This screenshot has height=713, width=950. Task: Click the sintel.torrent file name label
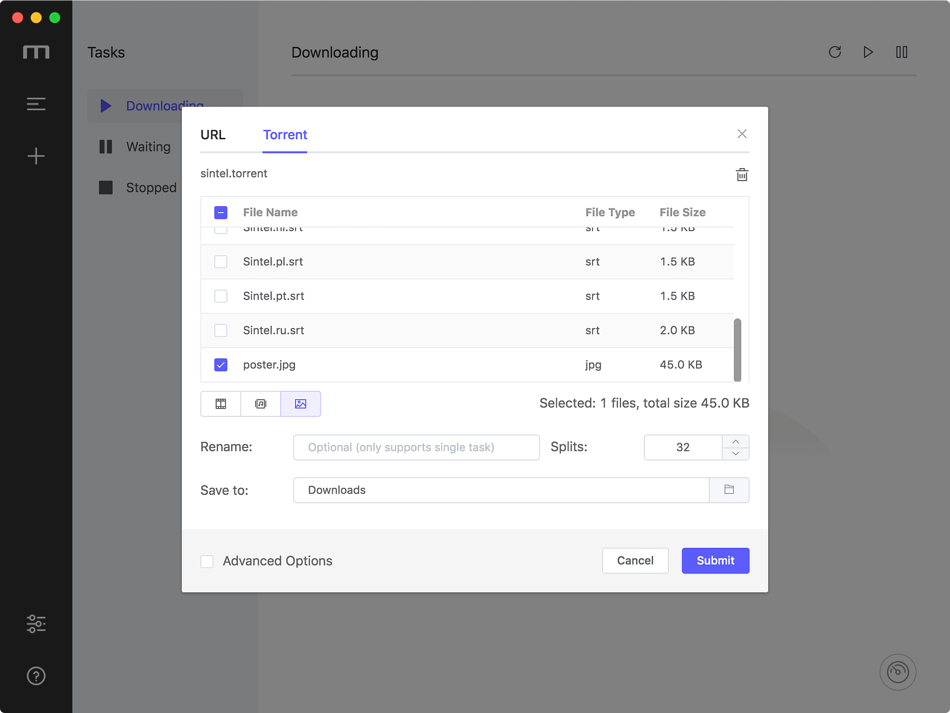click(x=234, y=173)
